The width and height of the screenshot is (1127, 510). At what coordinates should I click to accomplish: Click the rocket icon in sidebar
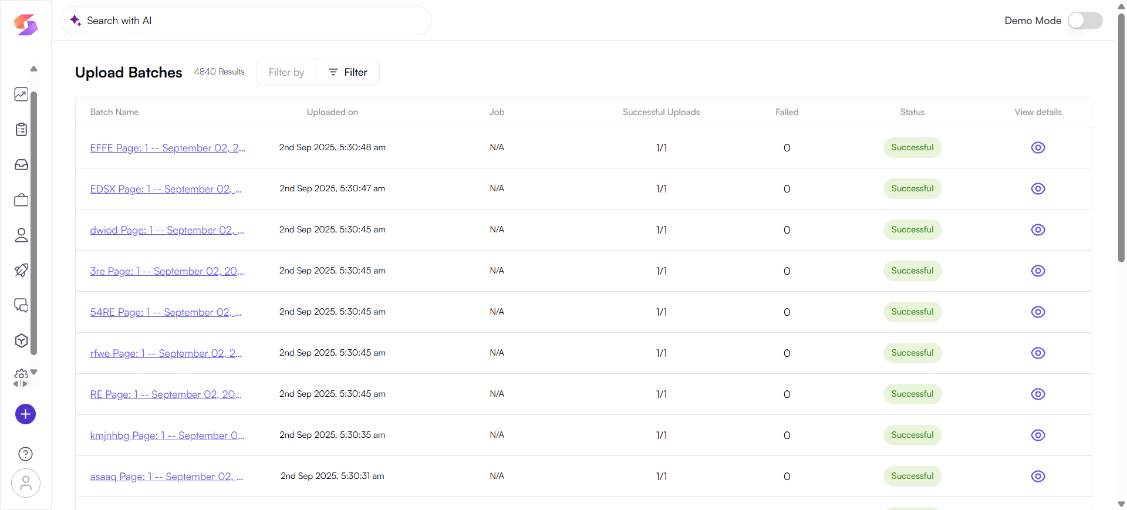click(x=21, y=271)
